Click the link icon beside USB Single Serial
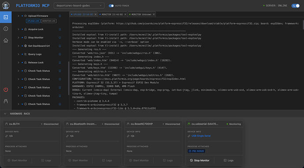The width and height of the screenshot is (304, 168). (x=189, y=136)
